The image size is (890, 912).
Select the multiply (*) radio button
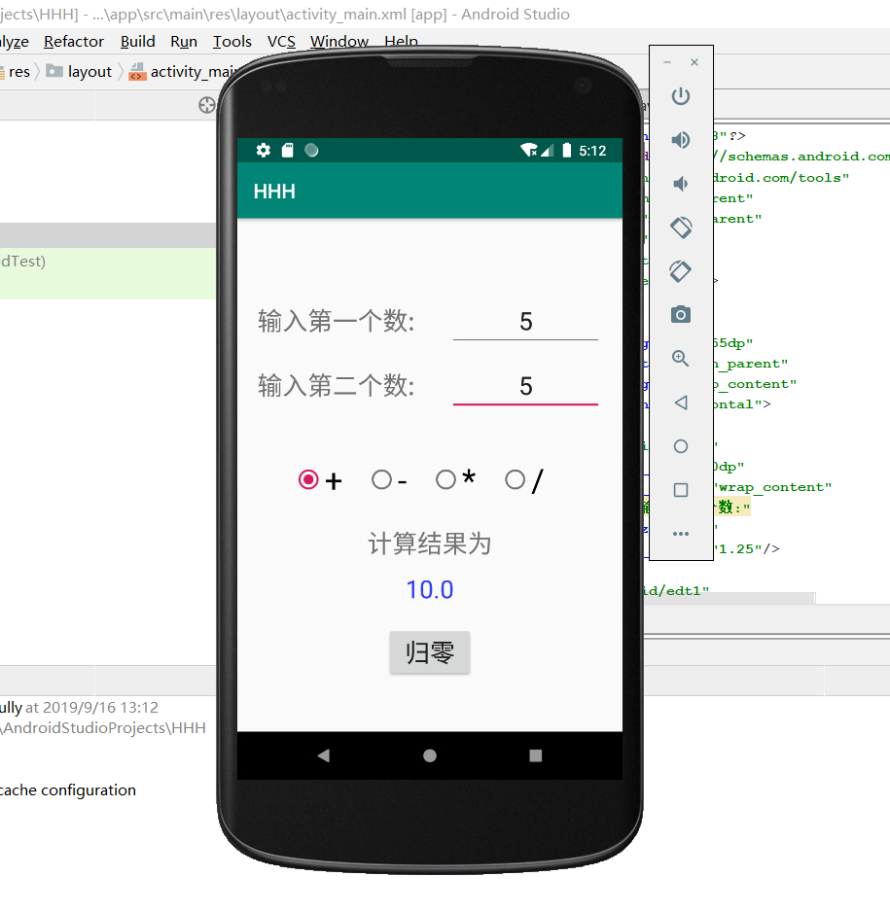[446, 480]
